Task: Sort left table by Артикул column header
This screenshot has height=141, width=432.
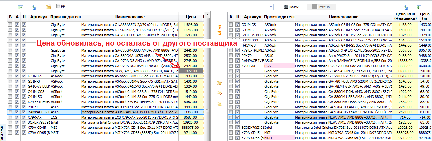Action: (x=38, y=17)
